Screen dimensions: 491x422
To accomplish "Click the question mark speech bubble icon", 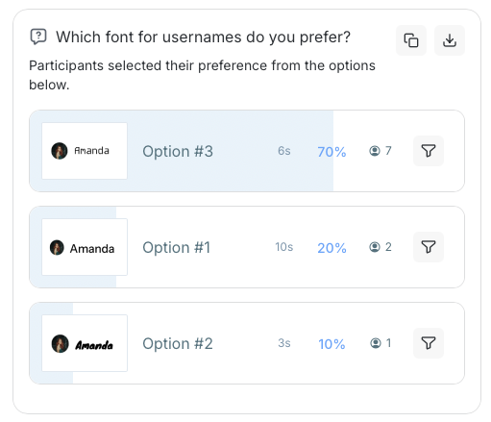I will [38, 37].
